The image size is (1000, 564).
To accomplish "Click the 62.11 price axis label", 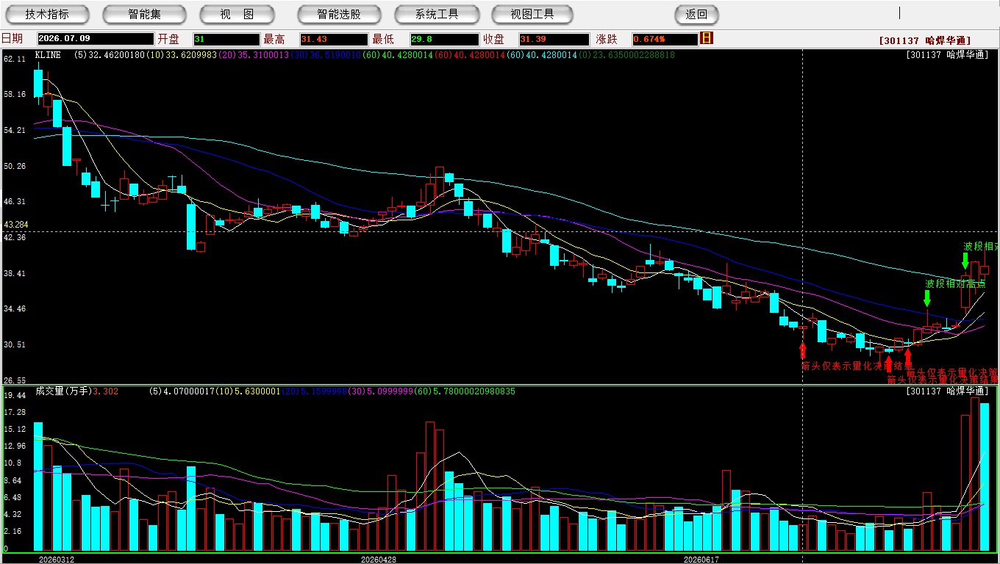I will [15, 59].
